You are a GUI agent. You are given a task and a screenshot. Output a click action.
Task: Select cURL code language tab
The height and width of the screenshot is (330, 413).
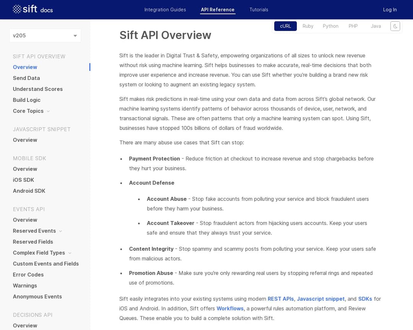[285, 26]
